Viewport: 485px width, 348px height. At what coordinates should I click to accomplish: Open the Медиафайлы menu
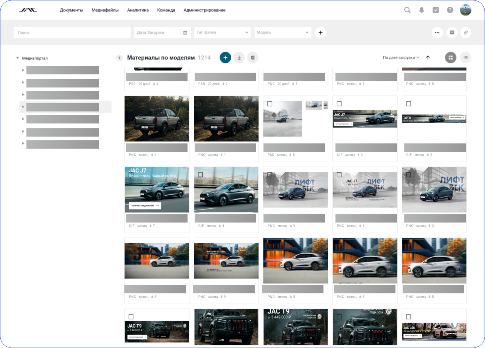point(105,10)
